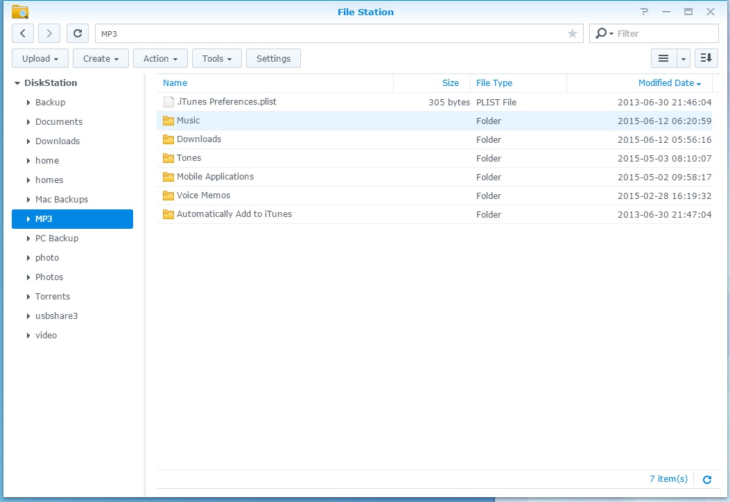Open the Tools menu
The image size is (730, 502).
click(216, 59)
